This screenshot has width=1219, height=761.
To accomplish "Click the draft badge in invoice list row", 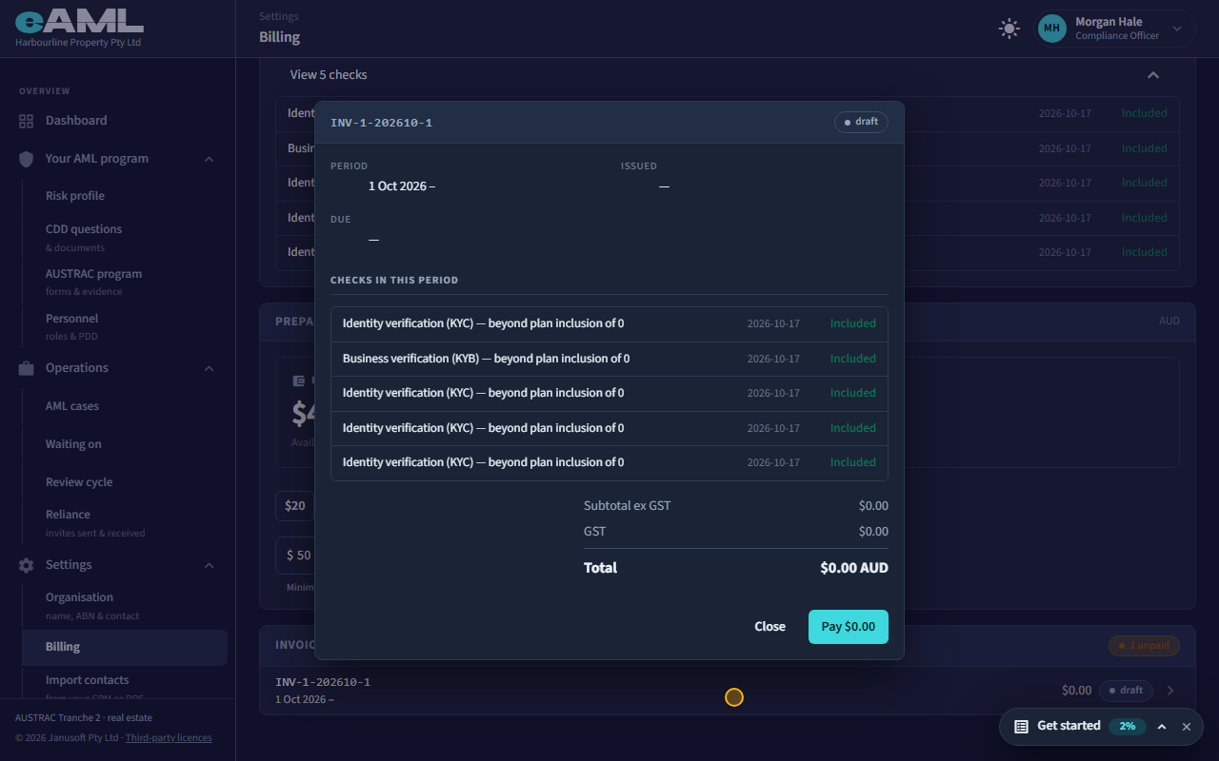I will 1126,691.
